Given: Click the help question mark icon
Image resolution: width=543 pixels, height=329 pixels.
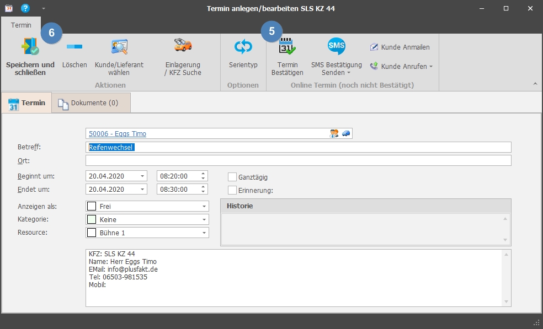Looking at the screenshot, I should click(25, 8).
